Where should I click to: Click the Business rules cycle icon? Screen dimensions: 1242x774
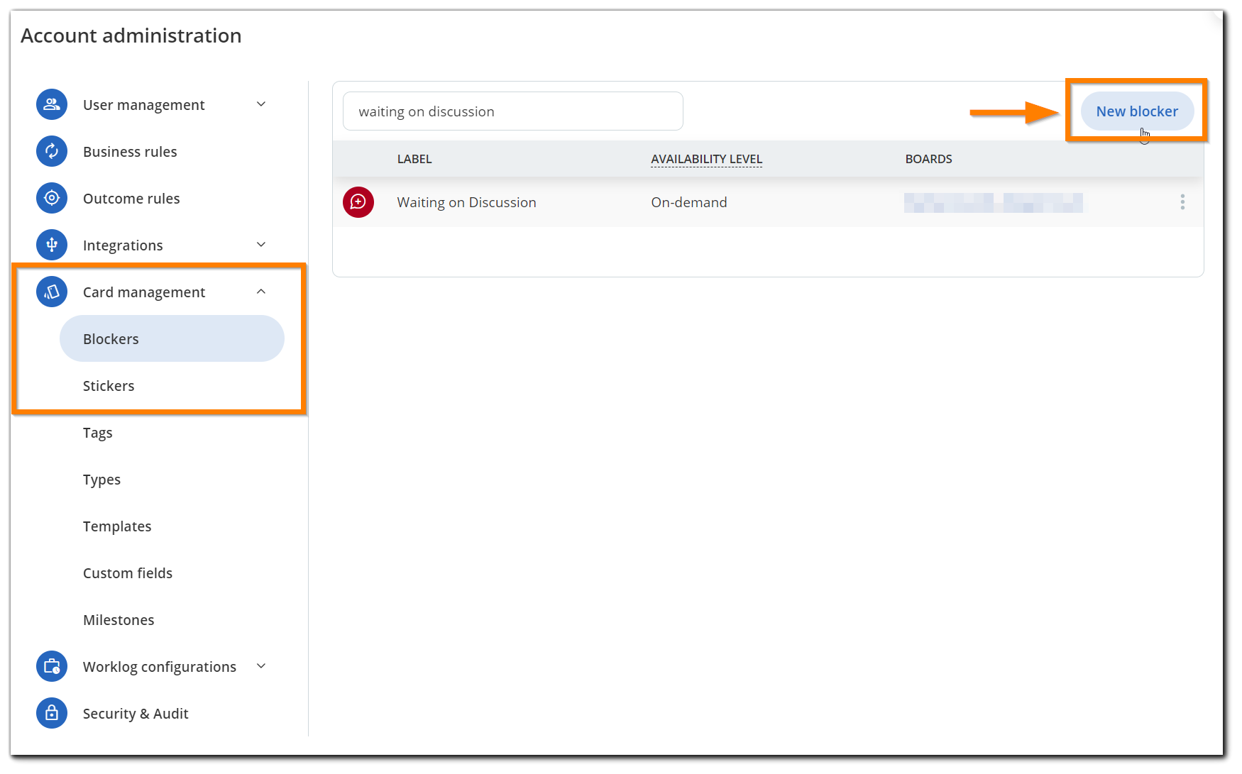[52, 151]
